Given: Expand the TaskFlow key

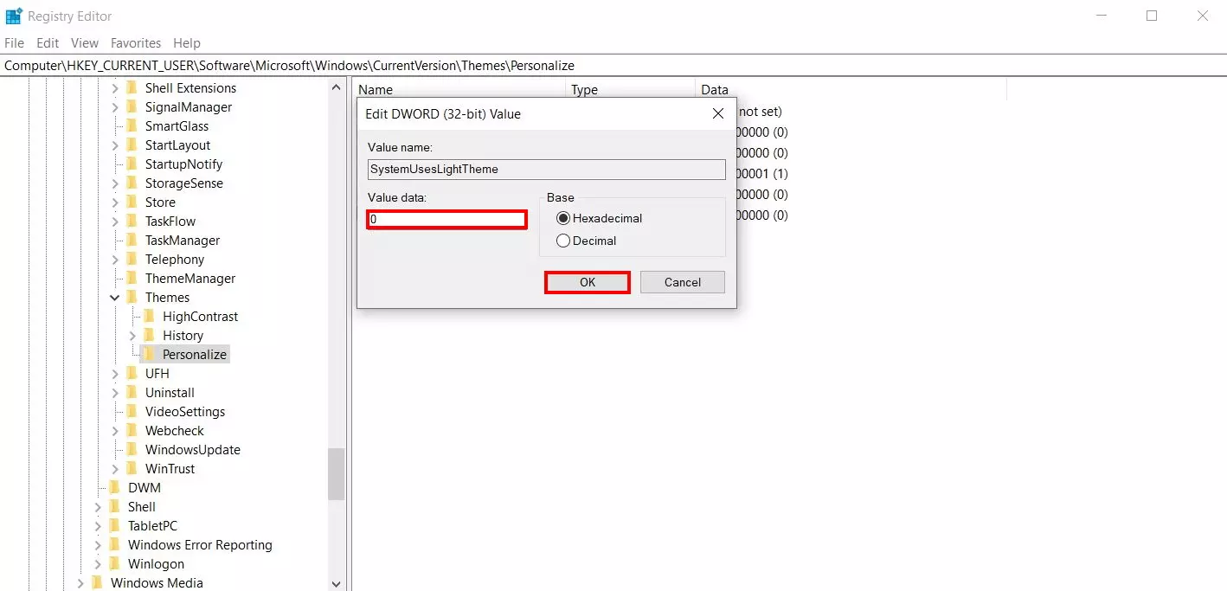Looking at the screenshot, I should point(115,222).
